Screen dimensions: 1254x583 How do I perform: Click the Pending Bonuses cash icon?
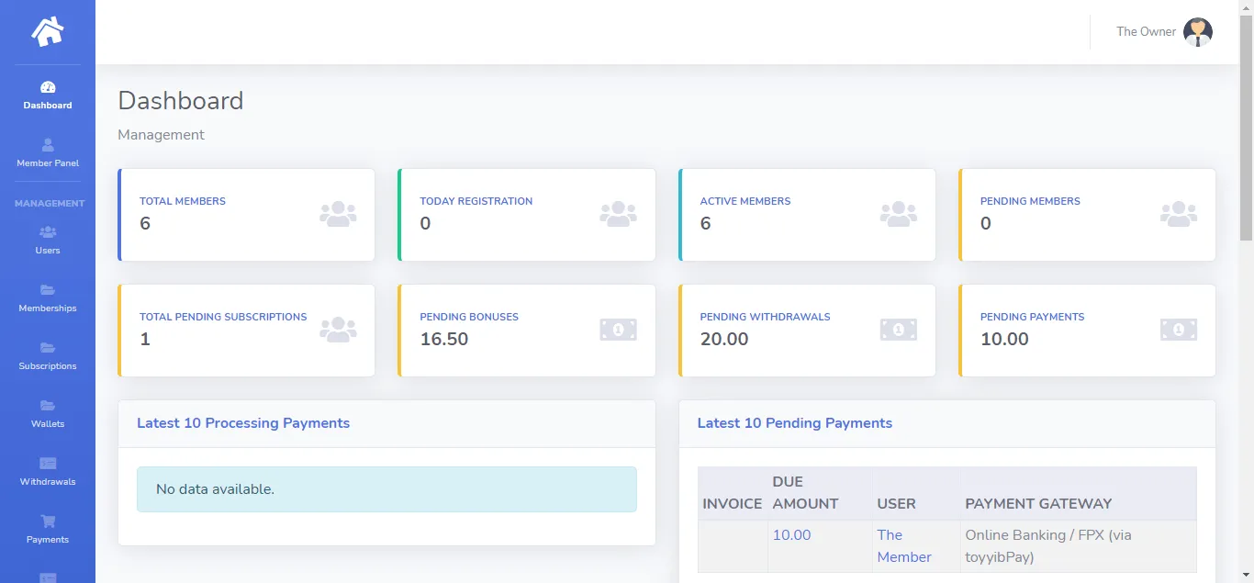pyautogui.click(x=618, y=329)
